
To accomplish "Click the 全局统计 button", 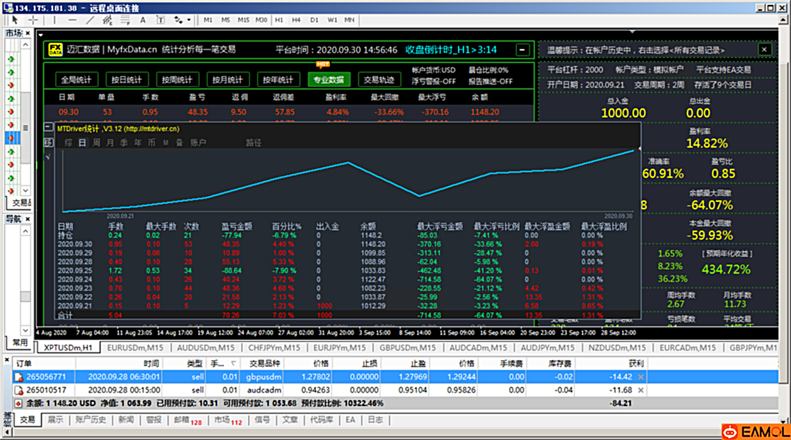I will (x=76, y=79).
